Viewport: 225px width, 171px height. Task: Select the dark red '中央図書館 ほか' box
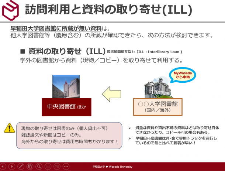67,107
